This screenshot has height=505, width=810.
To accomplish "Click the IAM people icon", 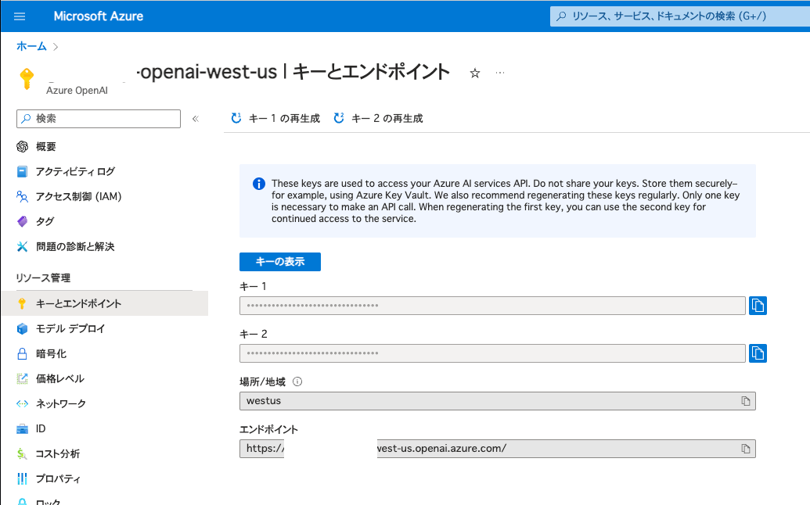I will pos(22,196).
